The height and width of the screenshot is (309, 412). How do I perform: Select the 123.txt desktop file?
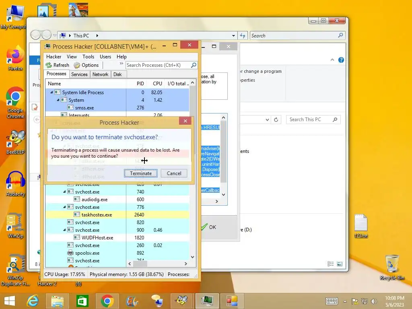click(361, 226)
